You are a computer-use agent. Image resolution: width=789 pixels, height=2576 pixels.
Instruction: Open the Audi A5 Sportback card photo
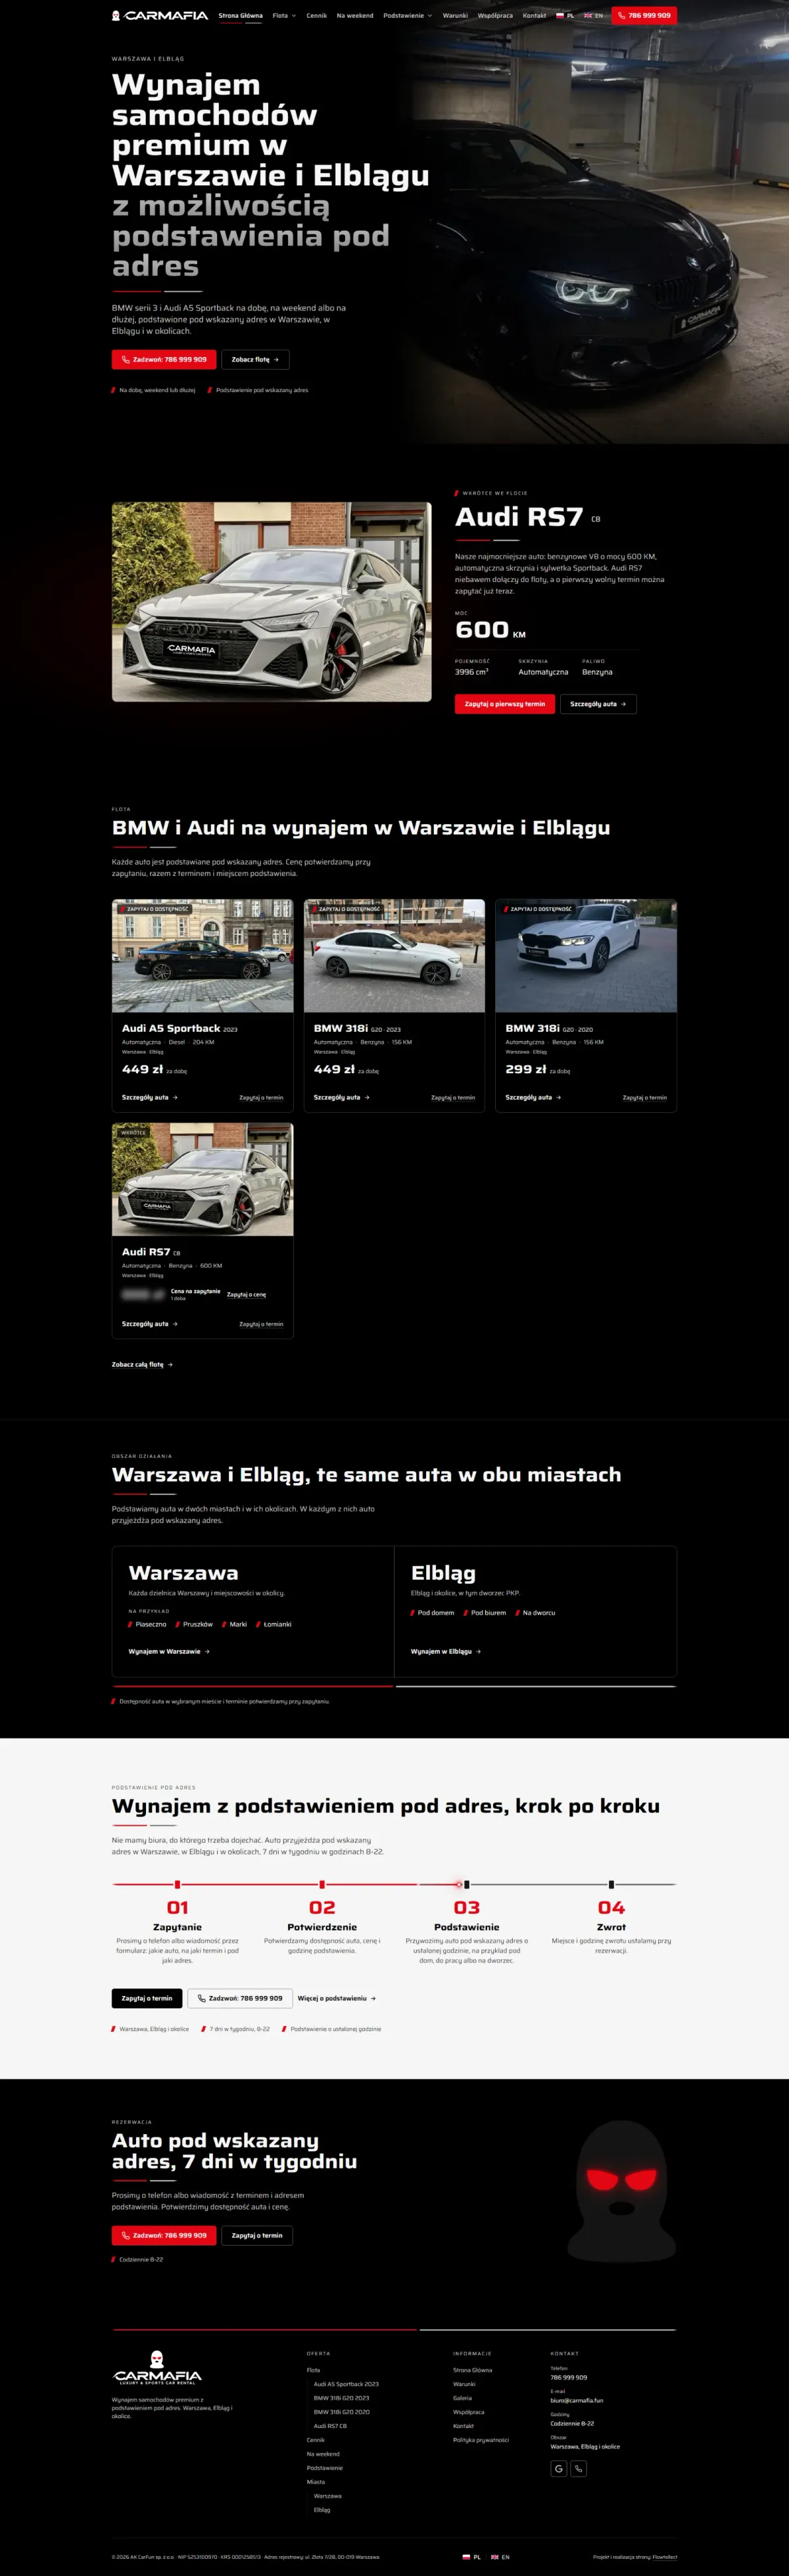click(203, 956)
